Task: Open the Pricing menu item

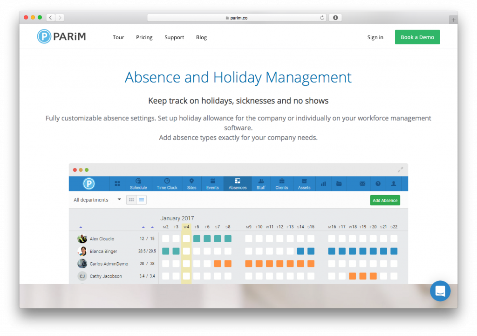Action: (x=144, y=37)
